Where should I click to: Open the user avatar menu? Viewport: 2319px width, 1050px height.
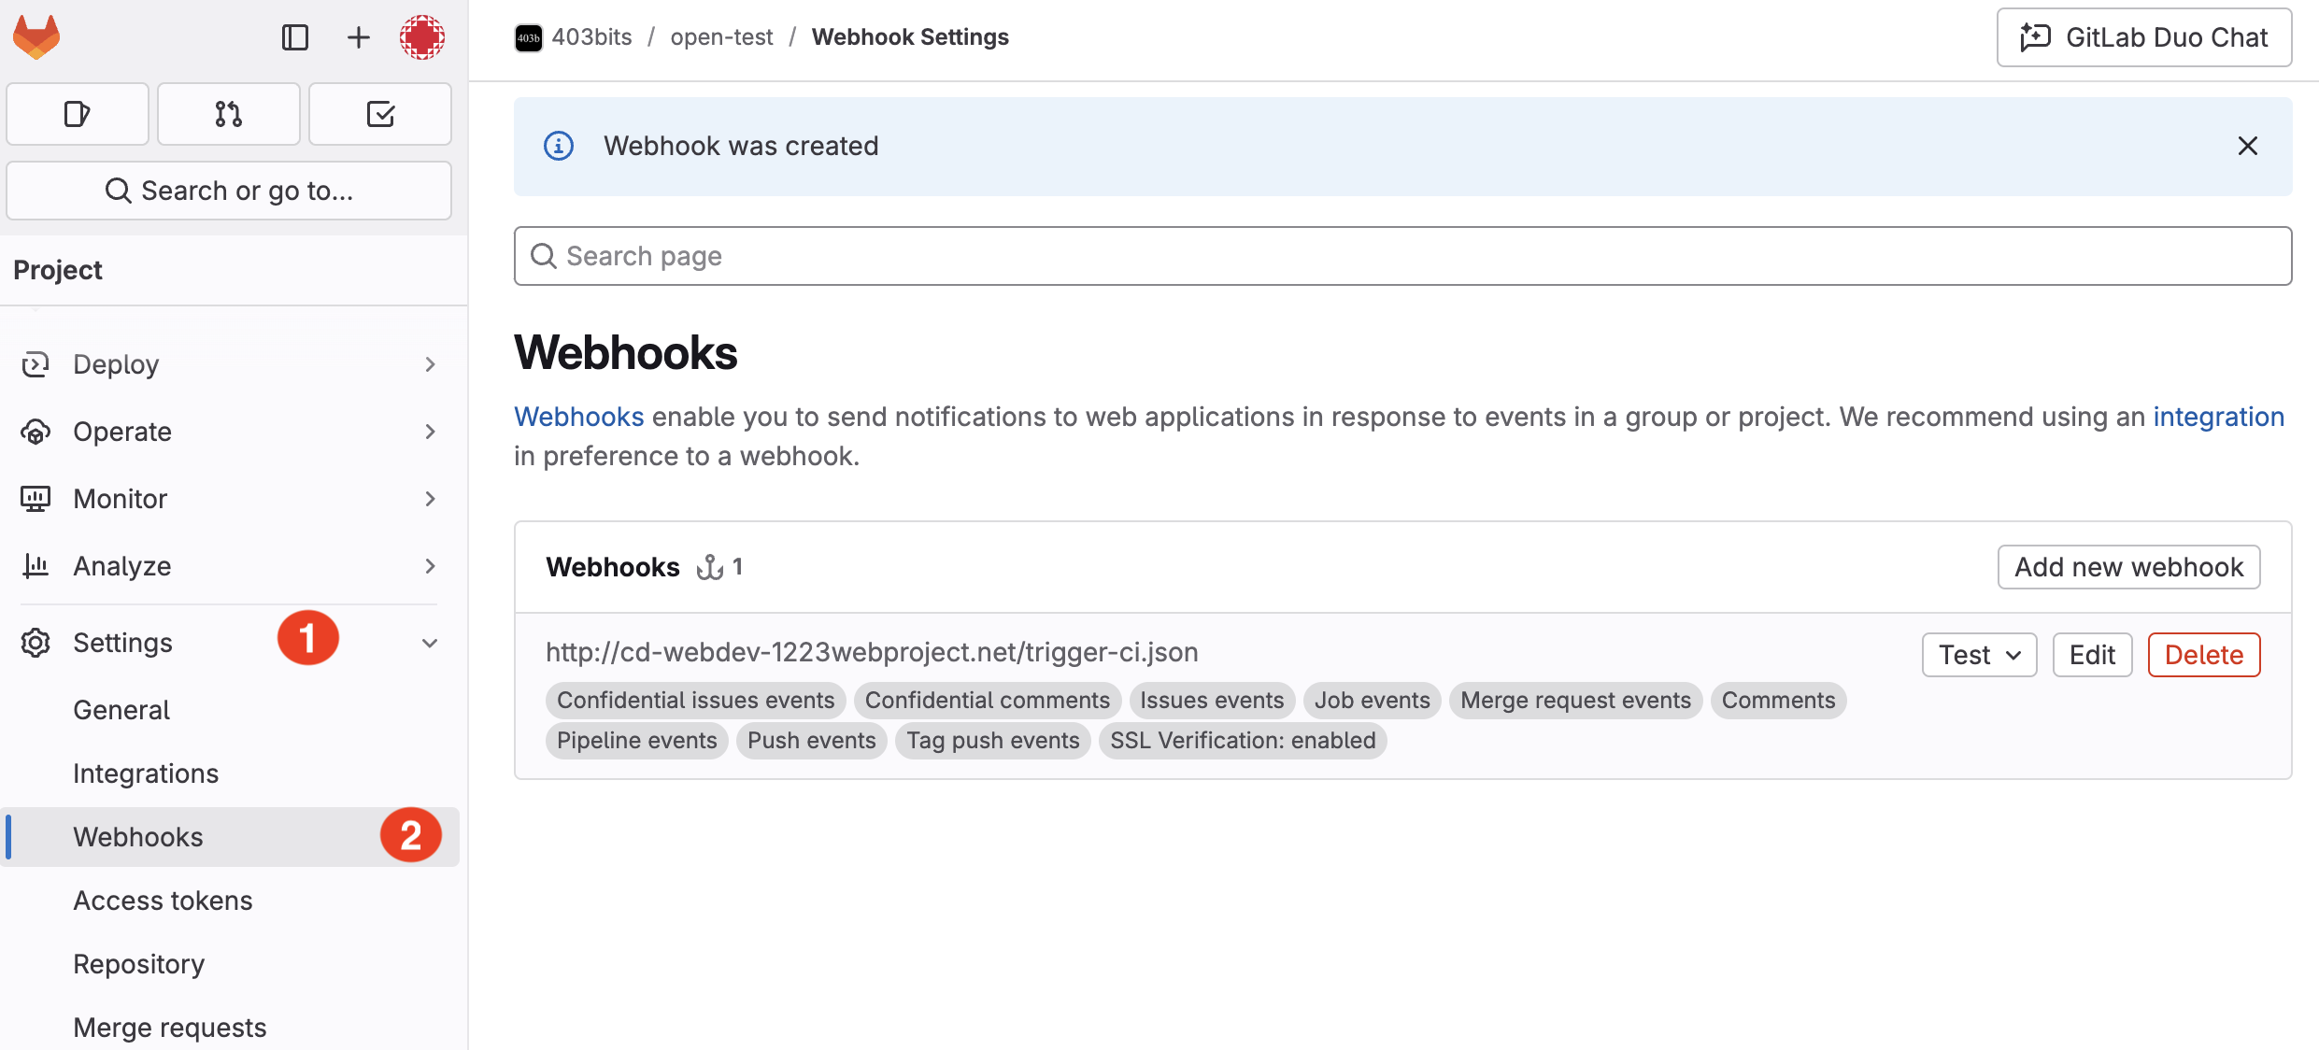pyautogui.click(x=422, y=37)
